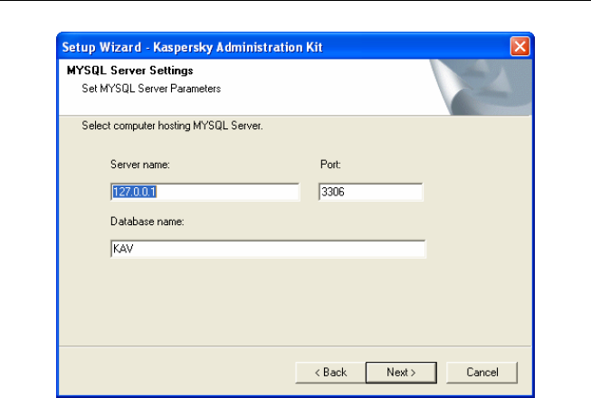Click the "Port:" label

click(x=330, y=165)
